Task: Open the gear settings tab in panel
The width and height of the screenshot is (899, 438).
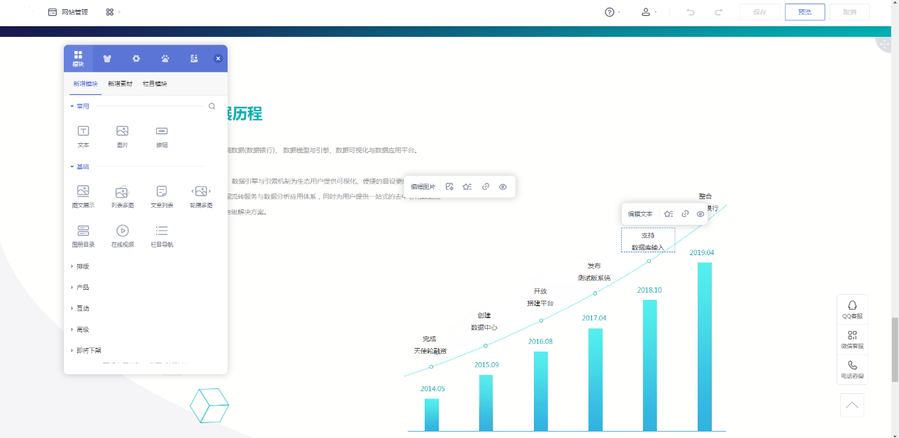Action: point(136,58)
